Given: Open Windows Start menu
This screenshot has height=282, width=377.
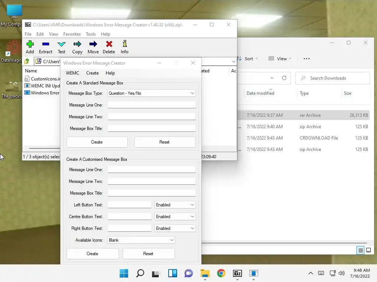Looking at the screenshot, I should click(x=124, y=273).
